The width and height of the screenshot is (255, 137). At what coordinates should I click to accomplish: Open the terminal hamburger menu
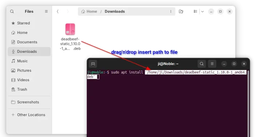pos(212,64)
